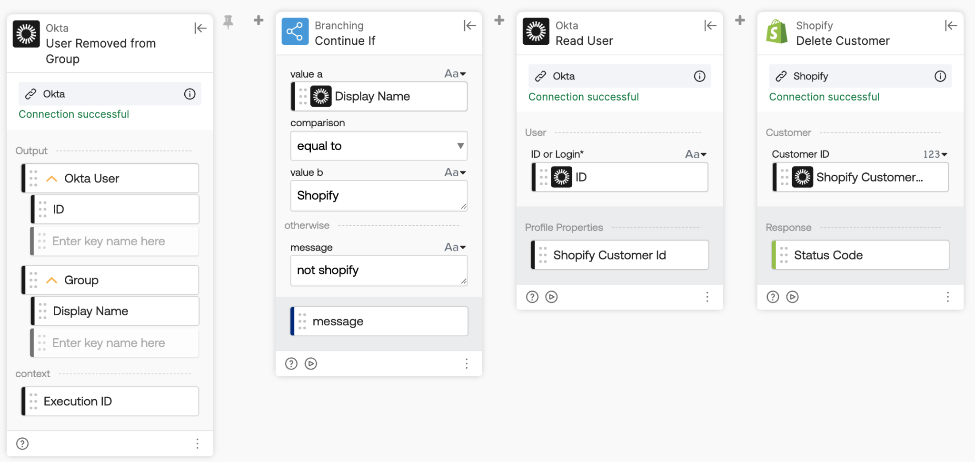The image size is (975, 462).
Task: Change value a type dropdown
Action: 455,74
